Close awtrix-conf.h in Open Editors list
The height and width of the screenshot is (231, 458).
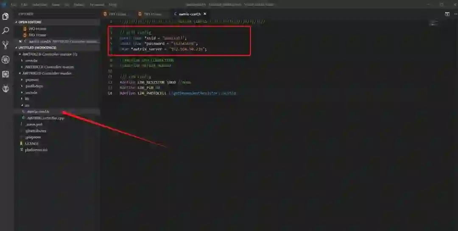(x=20, y=42)
